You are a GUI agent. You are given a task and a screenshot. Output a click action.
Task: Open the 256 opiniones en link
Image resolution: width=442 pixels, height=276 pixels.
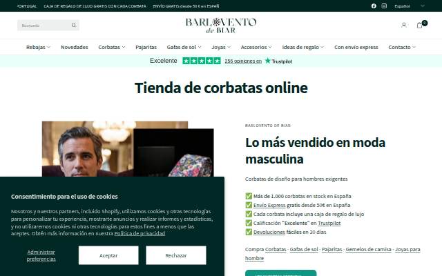pos(243,61)
